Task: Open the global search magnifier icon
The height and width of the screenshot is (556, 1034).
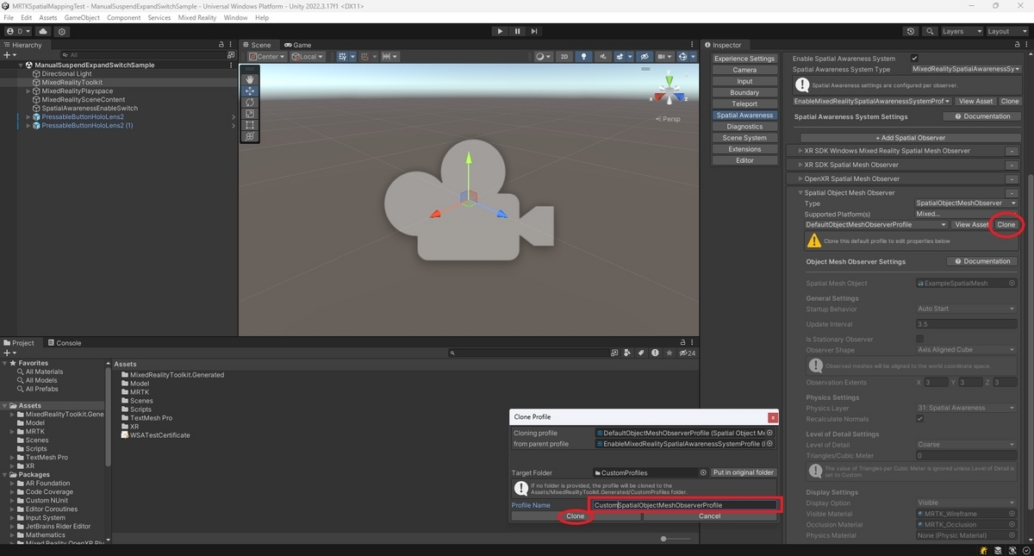Action: click(x=931, y=31)
